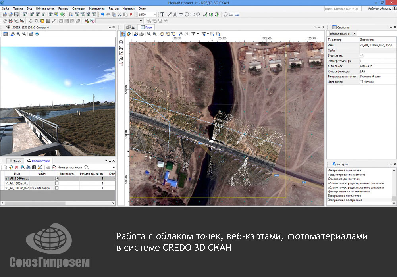Toggle visibility of first v1_All_1000m row
This screenshot has height=277, width=397.
pos(57,179)
